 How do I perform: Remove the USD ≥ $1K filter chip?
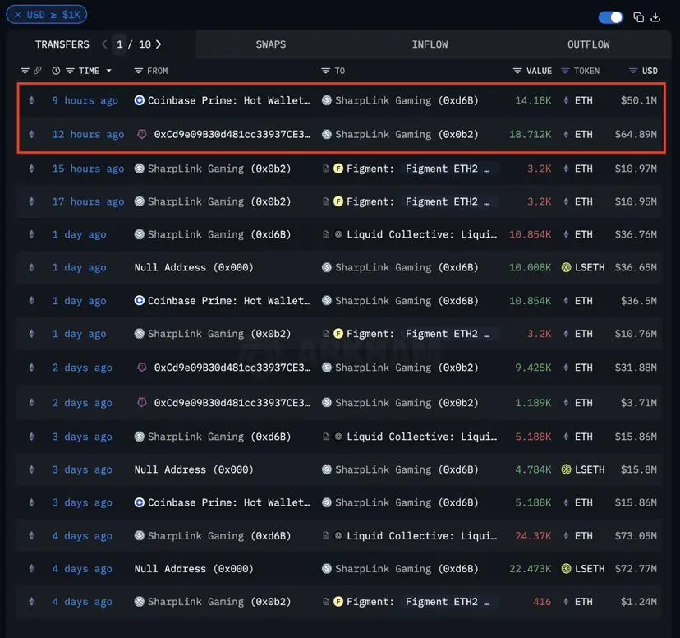18,15
